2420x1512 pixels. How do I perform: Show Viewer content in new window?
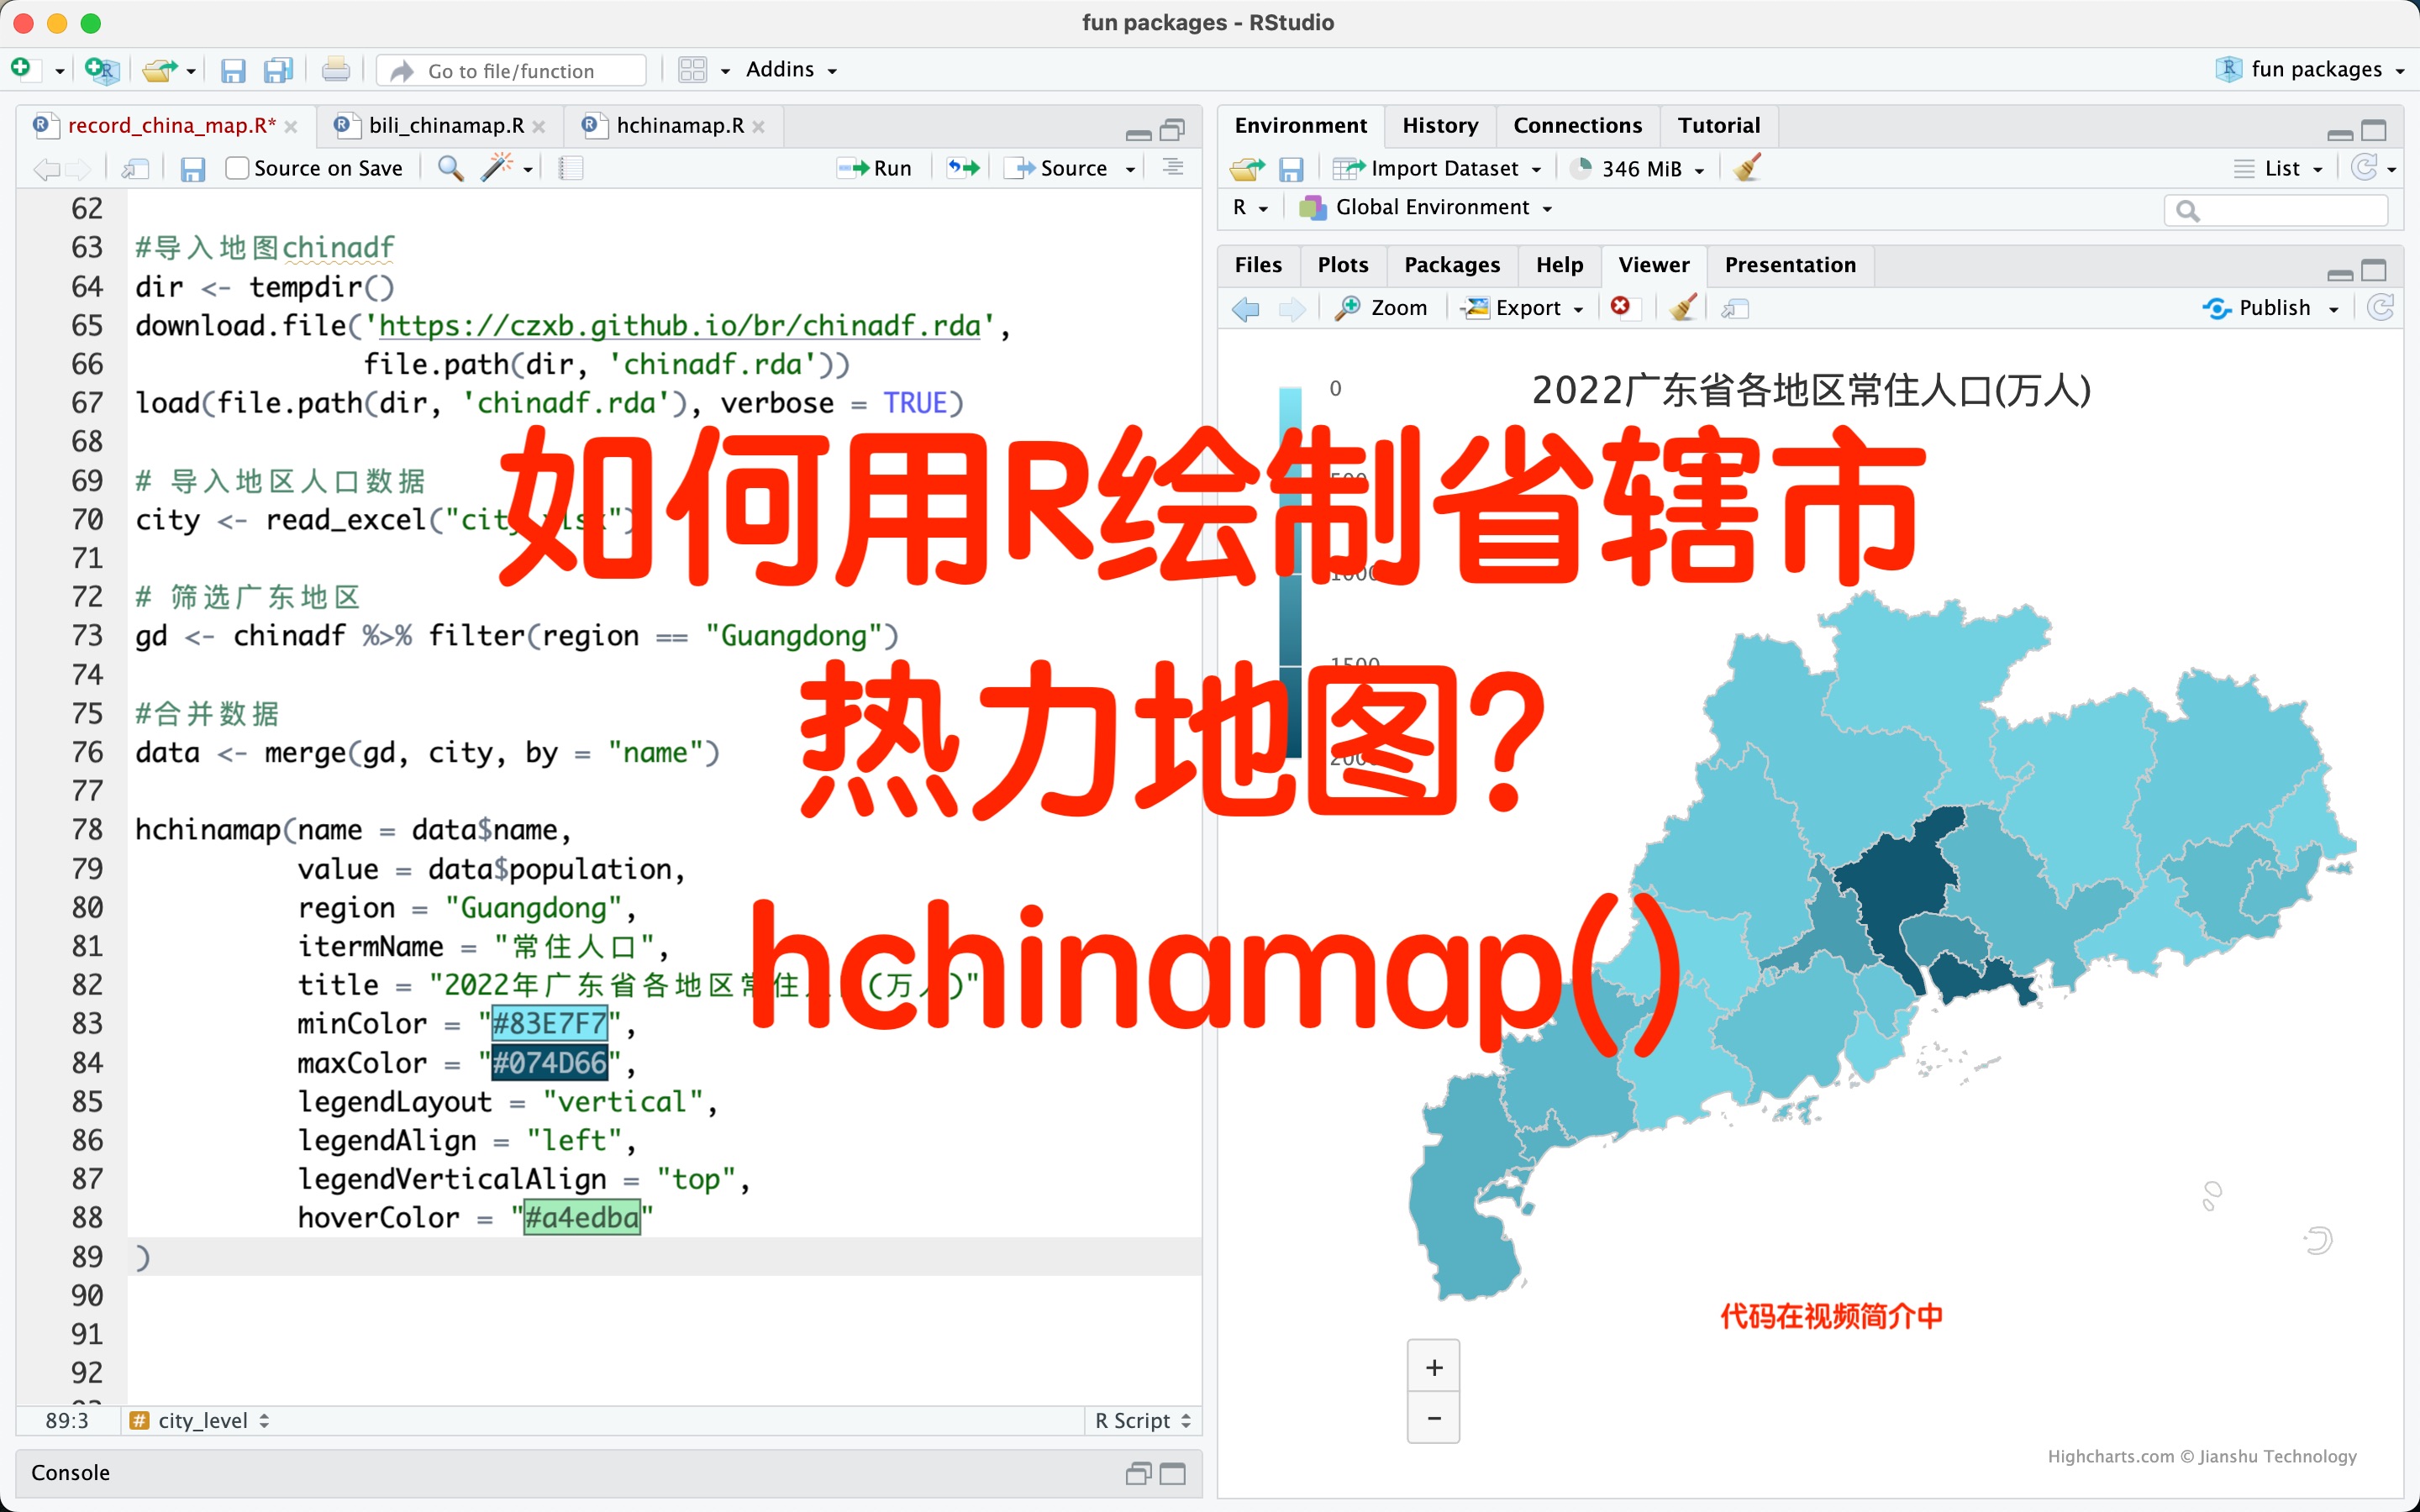(1735, 308)
